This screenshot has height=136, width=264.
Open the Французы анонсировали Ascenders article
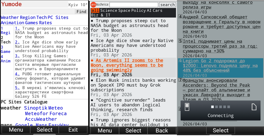click(x=216, y=90)
